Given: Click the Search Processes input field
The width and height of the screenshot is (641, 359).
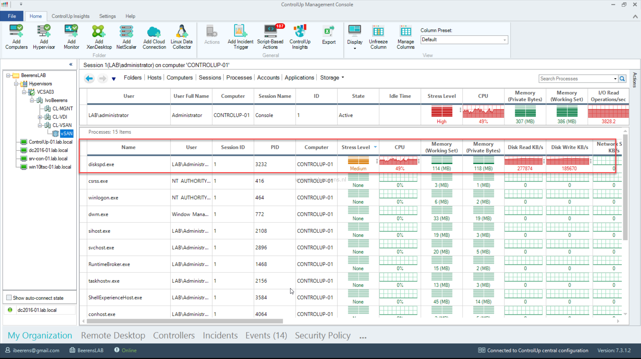Looking at the screenshot, I should tap(576, 79).
